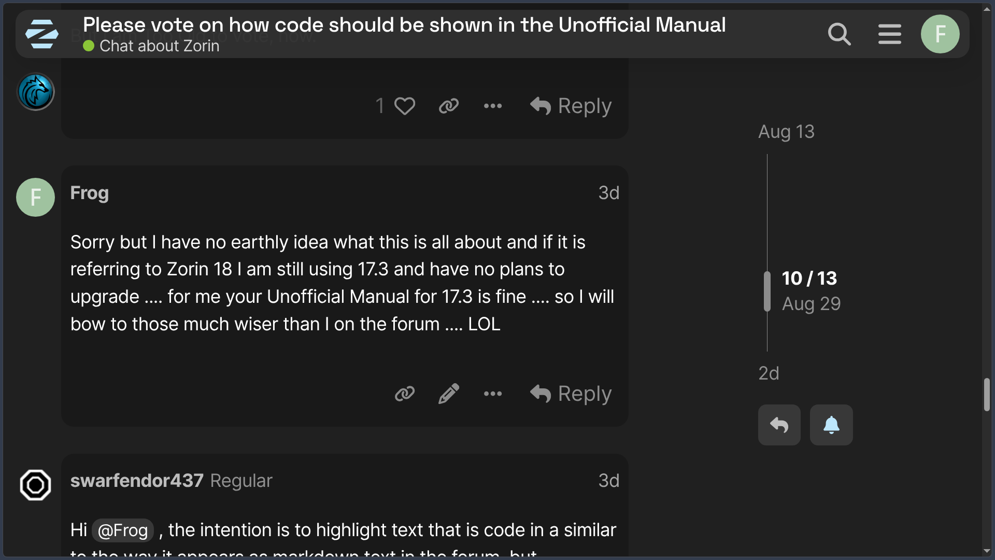Screen dimensions: 995x560
Task: Click the Zorin logo home icon
Action: point(41,34)
